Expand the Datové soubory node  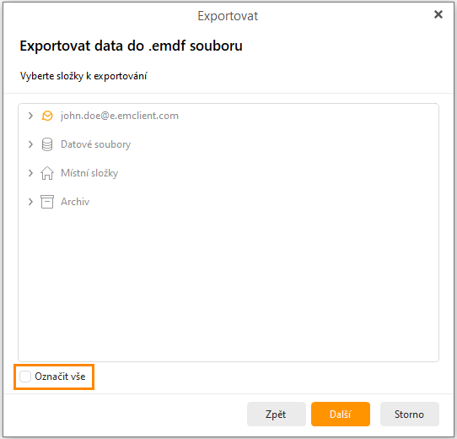30,144
